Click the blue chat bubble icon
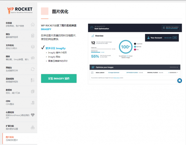Viewport: 186px width, 145px height. [x=180, y=81]
